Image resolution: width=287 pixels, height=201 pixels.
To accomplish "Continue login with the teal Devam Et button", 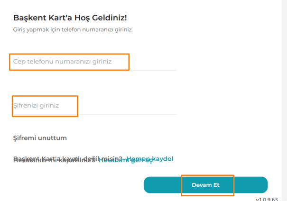I will point(205,184).
